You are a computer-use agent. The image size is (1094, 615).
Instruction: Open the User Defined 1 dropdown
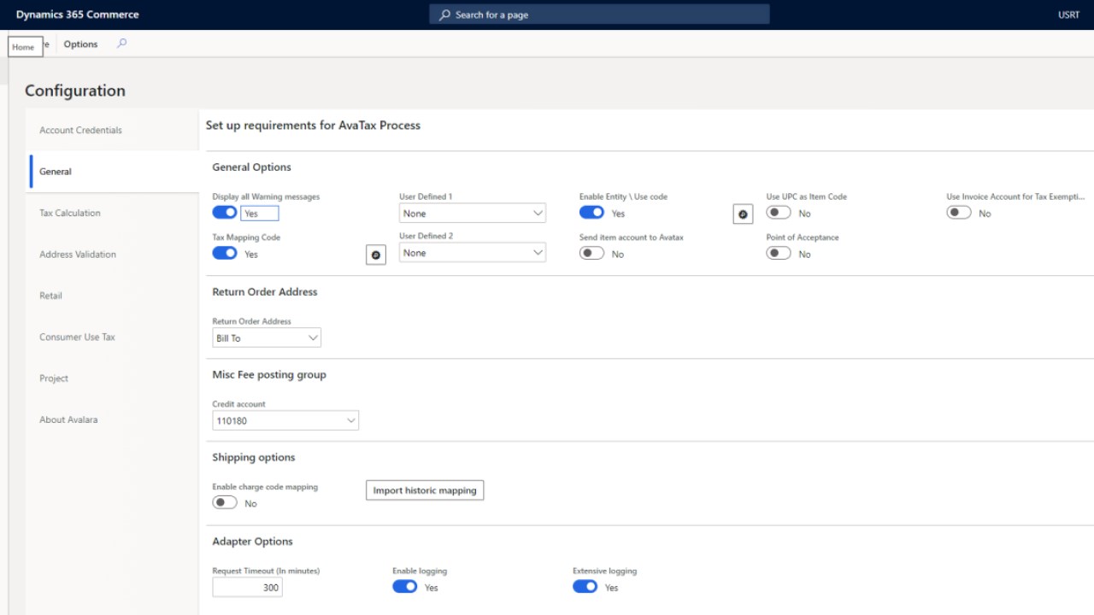473,213
